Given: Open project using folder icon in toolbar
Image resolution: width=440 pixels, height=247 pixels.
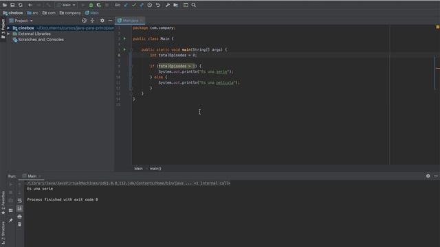Looking at the screenshot, I should pyautogui.click(x=5, y=5).
